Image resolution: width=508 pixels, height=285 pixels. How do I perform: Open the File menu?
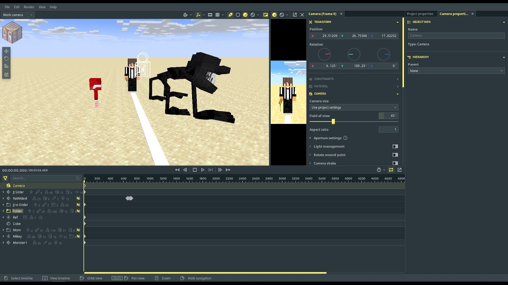click(x=7, y=7)
